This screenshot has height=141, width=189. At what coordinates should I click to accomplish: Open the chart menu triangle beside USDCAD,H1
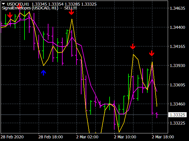click(x=3, y=4)
